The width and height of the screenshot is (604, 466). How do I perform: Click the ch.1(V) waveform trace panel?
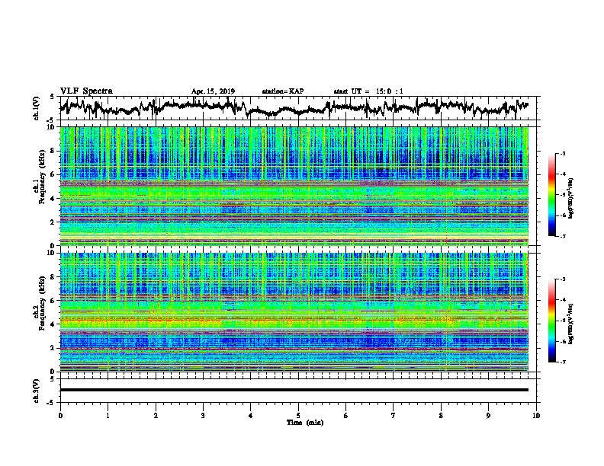[297, 108]
